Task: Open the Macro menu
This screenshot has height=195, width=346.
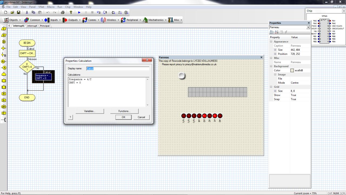Action: (51, 7)
